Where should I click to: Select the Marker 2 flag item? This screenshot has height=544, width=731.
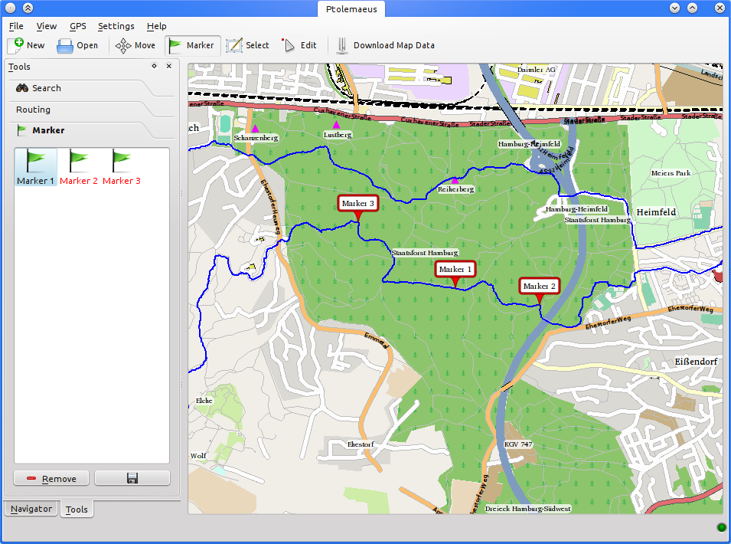(79, 168)
